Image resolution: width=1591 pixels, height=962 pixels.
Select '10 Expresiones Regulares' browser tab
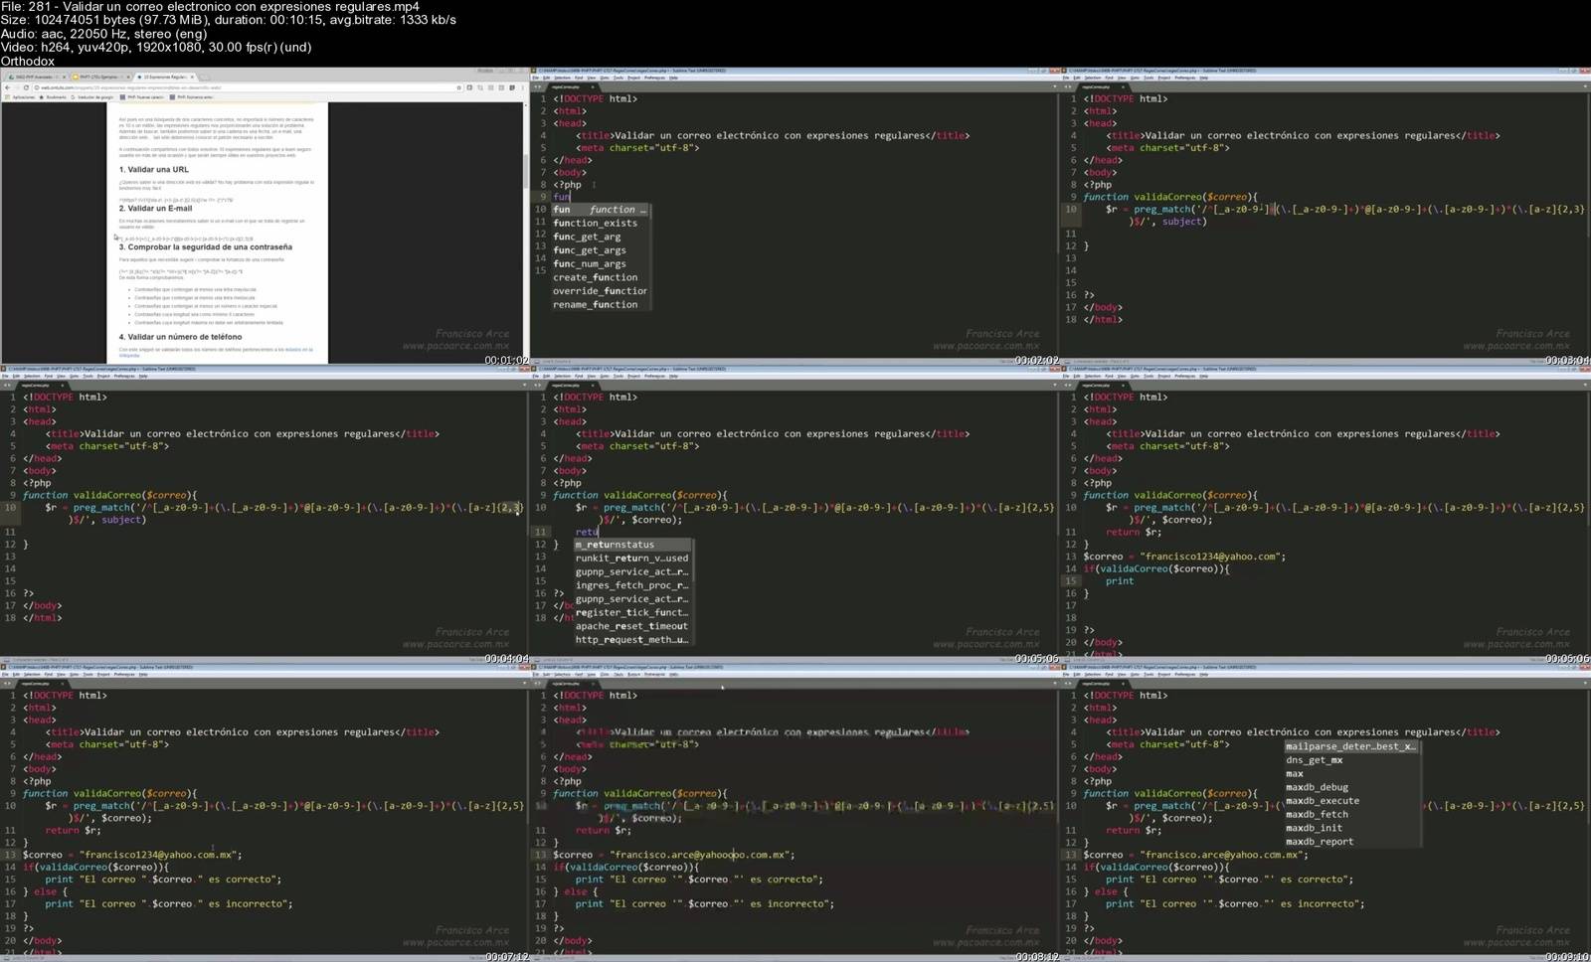[x=165, y=77]
